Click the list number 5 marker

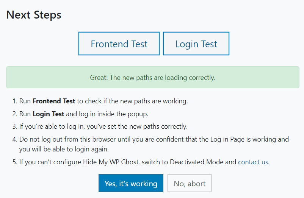[14, 162]
